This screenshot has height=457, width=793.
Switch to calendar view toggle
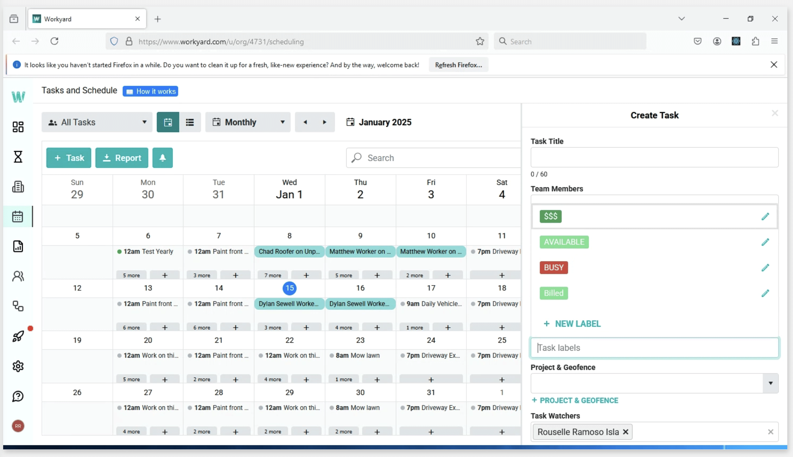click(x=168, y=122)
